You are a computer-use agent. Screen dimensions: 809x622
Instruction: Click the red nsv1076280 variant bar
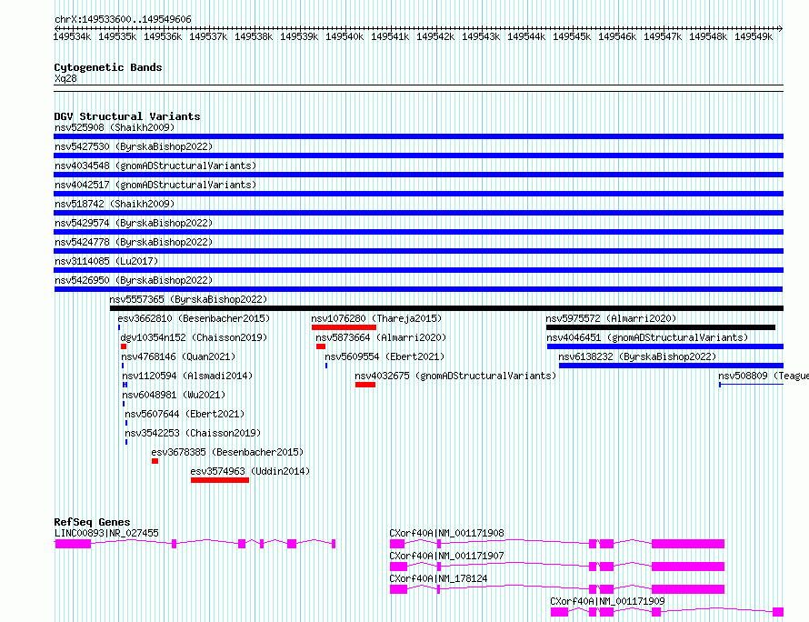(344, 327)
